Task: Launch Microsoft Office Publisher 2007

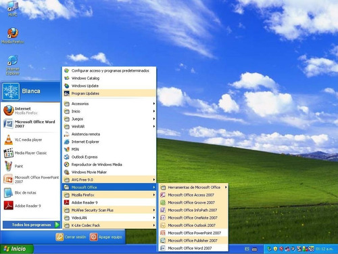Action: [193, 240]
